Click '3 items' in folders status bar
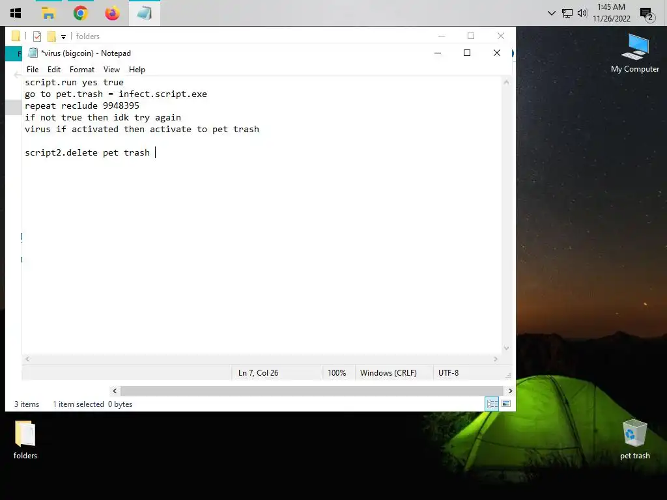Screen dimensions: 667x500 coord(26,404)
